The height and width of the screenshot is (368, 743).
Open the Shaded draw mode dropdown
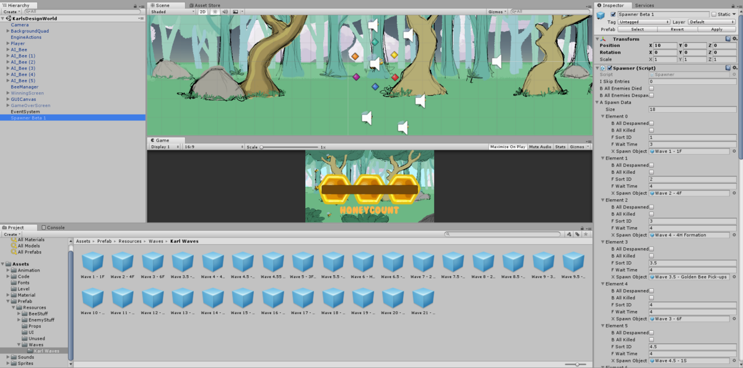(x=172, y=12)
